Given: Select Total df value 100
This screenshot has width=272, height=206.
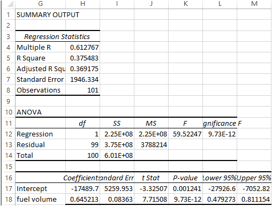Looking at the screenshot, I should (x=82, y=155).
